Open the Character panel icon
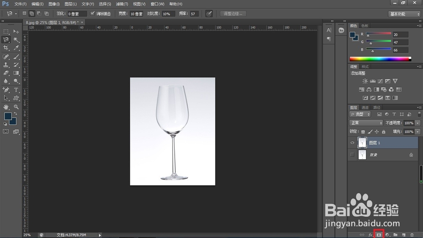Screen dimensions: 423x238 (329, 30)
